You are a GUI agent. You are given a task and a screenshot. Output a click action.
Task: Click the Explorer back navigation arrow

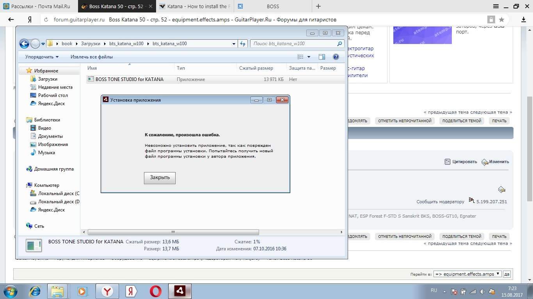coord(24,44)
